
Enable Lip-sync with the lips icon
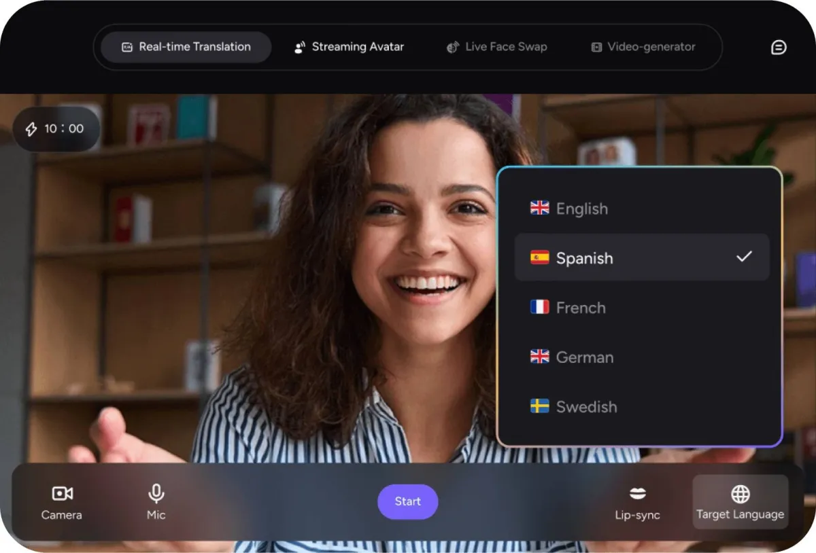pyautogui.click(x=637, y=494)
